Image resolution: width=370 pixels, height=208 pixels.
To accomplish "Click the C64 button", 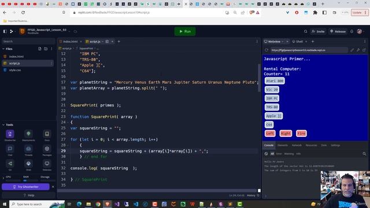I will pyautogui.click(x=269, y=125).
